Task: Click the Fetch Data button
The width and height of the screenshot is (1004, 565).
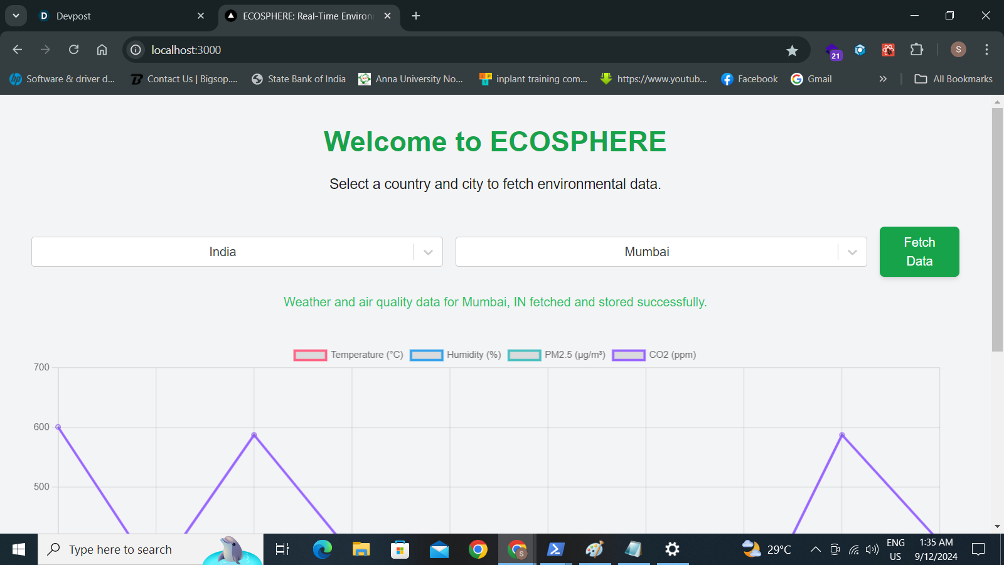Action: click(x=919, y=252)
